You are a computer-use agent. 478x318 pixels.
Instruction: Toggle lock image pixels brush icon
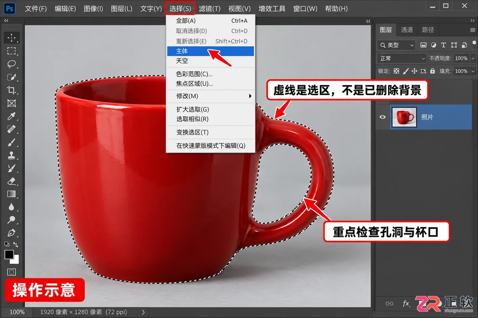pyautogui.click(x=406, y=71)
